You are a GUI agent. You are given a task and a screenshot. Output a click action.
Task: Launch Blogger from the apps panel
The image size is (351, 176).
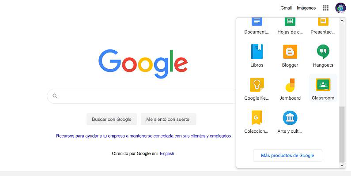(290, 56)
